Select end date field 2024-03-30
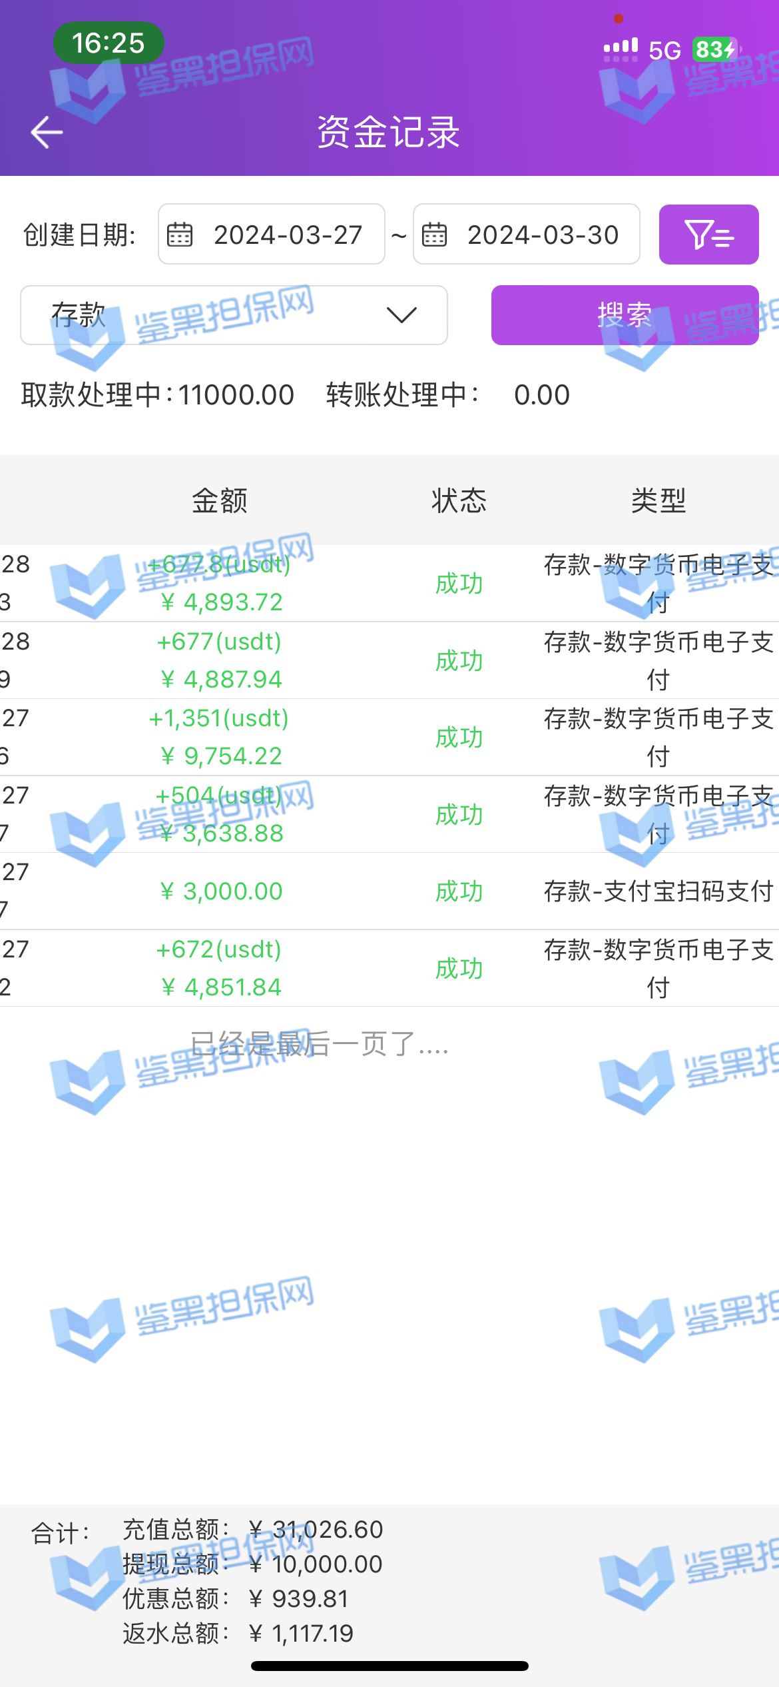 pos(543,235)
